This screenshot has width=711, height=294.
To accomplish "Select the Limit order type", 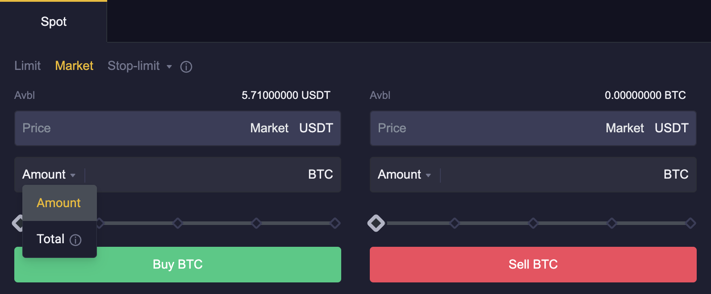I will point(27,66).
